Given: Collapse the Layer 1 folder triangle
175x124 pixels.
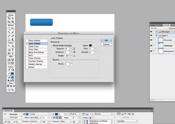Looking at the screenshot, I should (x=156, y=36).
